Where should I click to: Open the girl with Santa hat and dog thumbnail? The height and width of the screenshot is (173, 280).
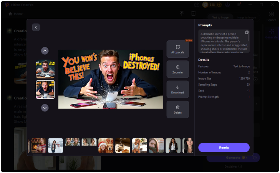tap(106, 145)
